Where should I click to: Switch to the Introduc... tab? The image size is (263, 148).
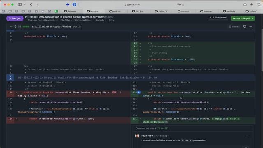pyautogui.click(x=93, y=11)
